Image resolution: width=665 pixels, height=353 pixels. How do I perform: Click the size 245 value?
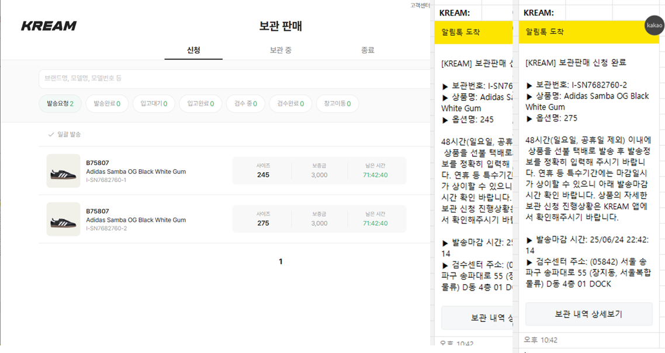click(263, 175)
